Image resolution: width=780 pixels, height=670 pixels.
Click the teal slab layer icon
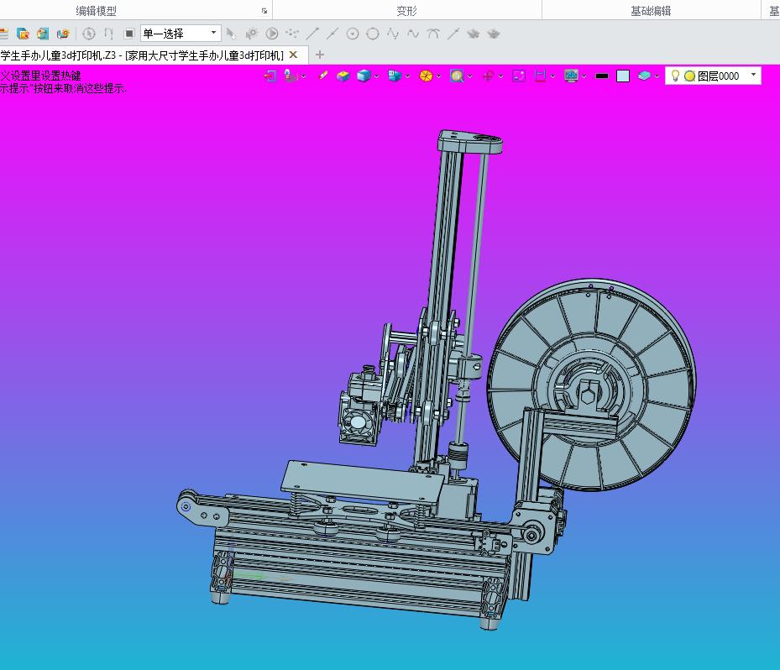click(644, 76)
